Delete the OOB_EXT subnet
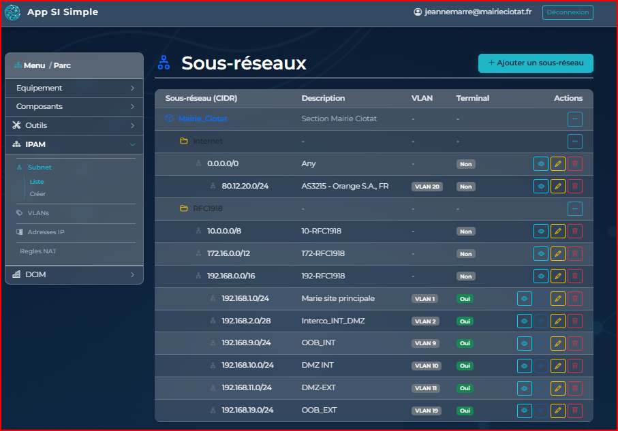The image size is (618, 431). click(x=575, y=411)
